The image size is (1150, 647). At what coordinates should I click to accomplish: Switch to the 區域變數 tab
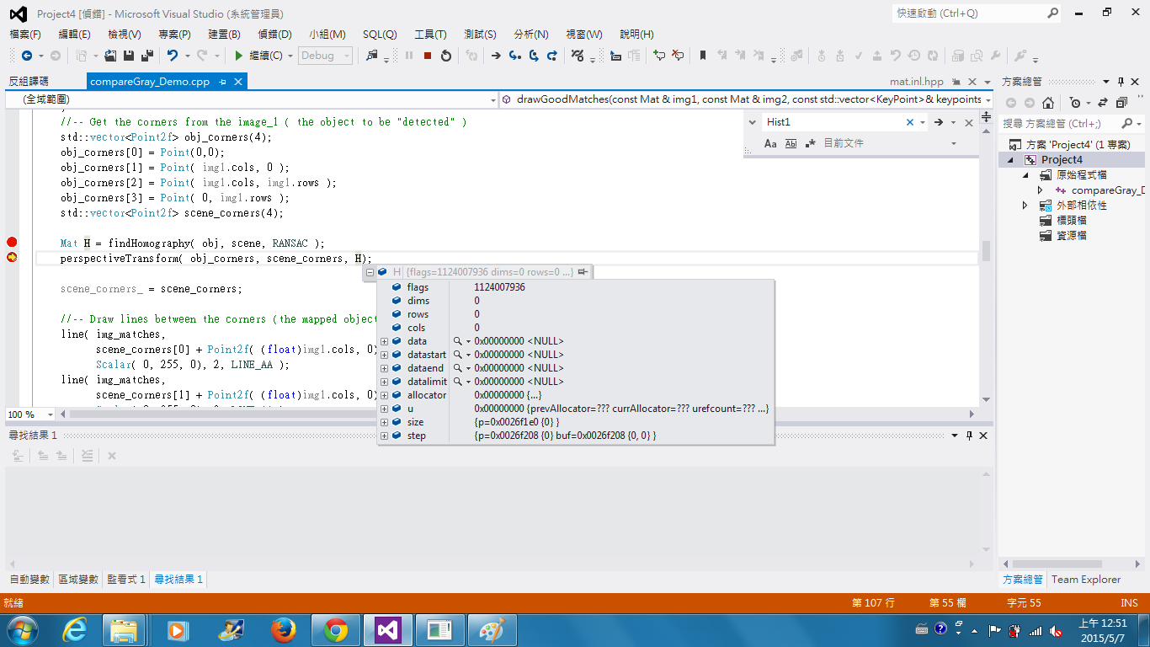[78, 580]
